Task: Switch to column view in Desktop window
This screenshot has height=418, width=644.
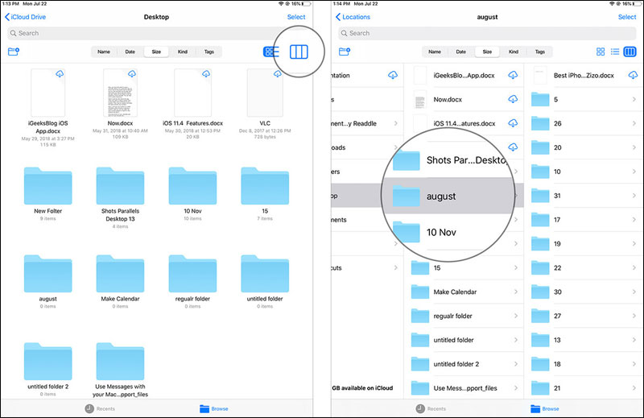Action: click(x=299, y=52)
